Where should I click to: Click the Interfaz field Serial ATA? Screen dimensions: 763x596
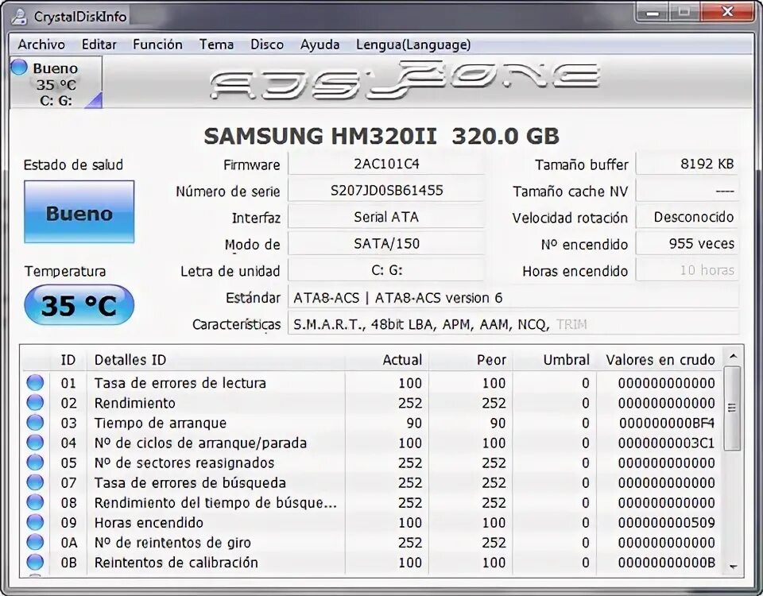pyautogui.click(x=386, y=217)
